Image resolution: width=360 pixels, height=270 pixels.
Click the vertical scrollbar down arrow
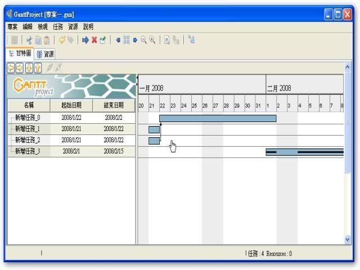tap(347, 239)
